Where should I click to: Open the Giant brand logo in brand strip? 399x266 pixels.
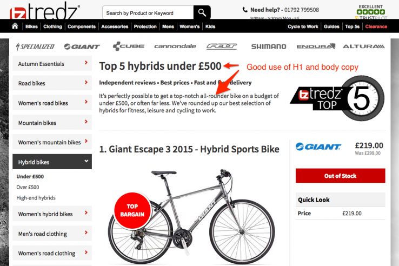(x=82, y=46)
